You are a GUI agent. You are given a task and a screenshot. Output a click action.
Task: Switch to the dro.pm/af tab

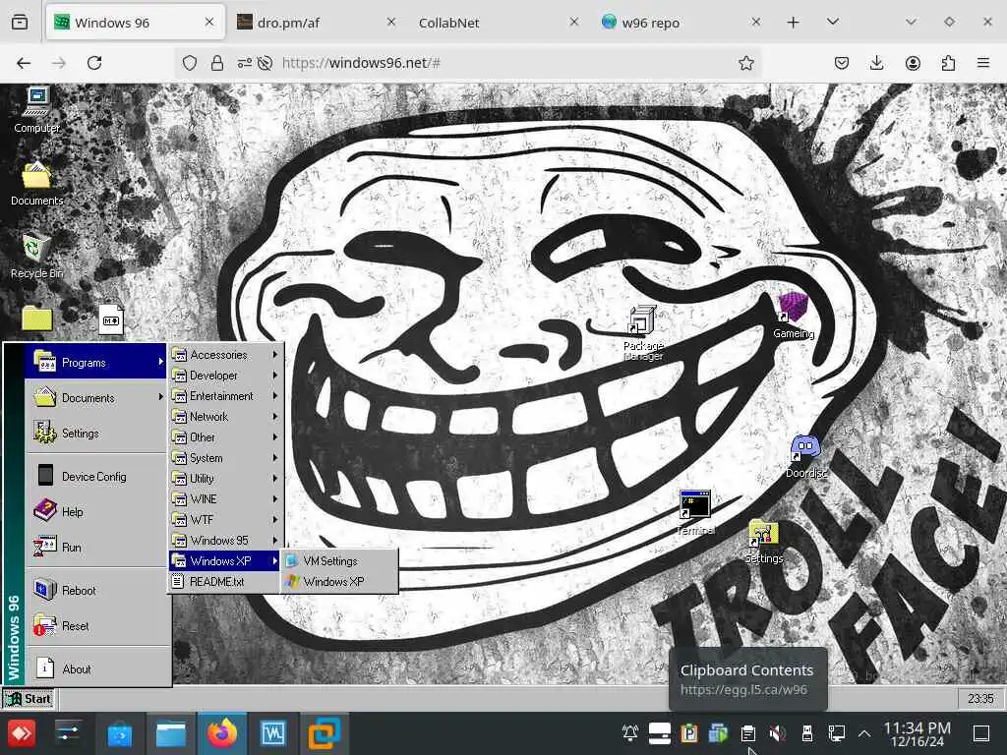coord(315,23)
